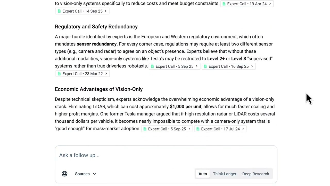Viewport: 330px width, 186px height.
Task: Open Expert Call 19 Apr 24 citation
Action: point(247,4)
